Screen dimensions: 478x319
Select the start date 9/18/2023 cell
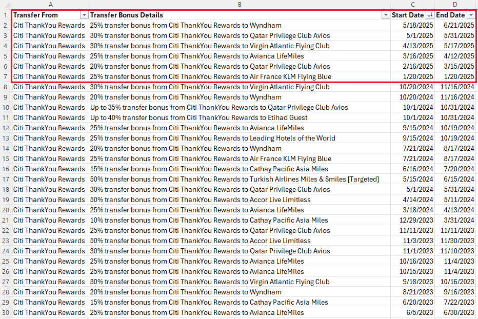click(413, 282)
